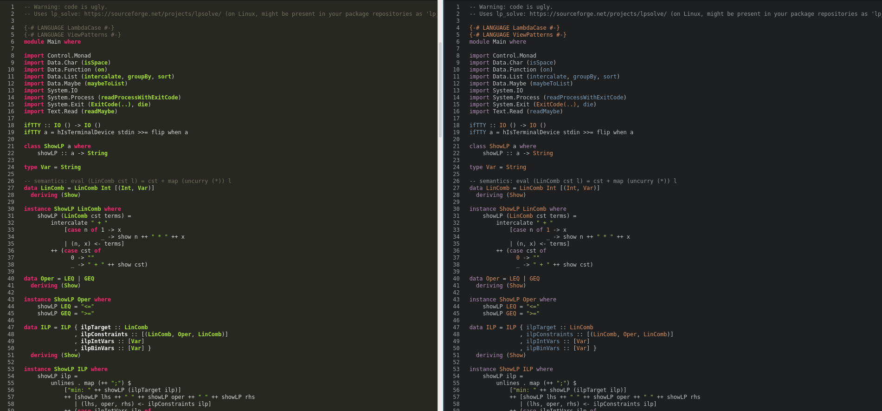
Task: Click the left pane's vertical scrollbar thumb
Action: pos(440,88)
